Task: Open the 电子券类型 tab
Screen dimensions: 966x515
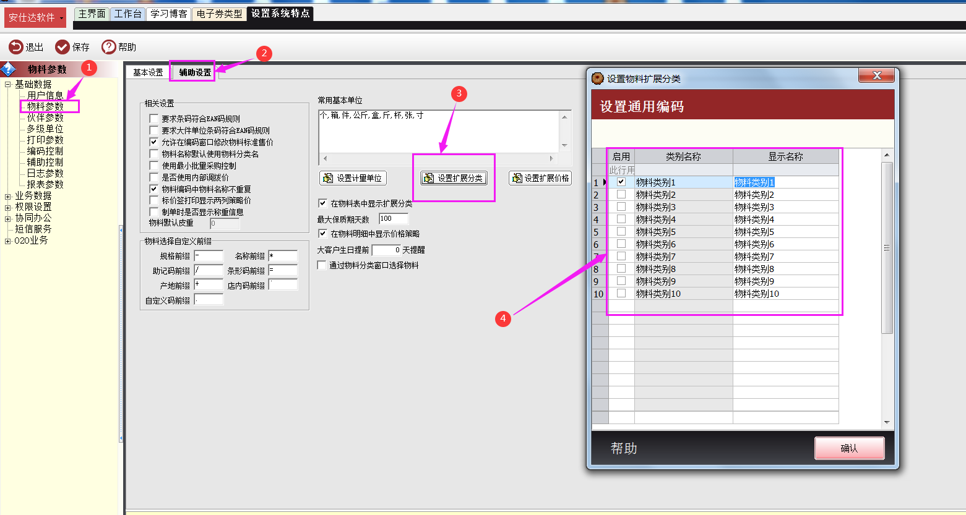Action: point(219,14)
